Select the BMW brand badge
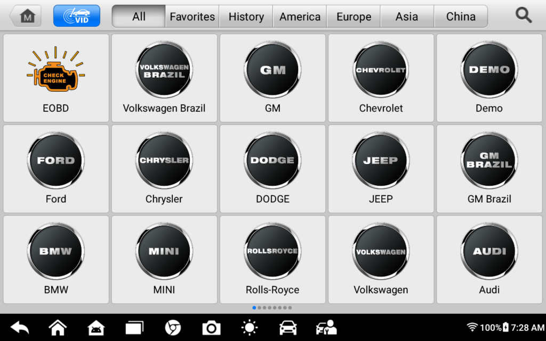 (x=55, y=251)
